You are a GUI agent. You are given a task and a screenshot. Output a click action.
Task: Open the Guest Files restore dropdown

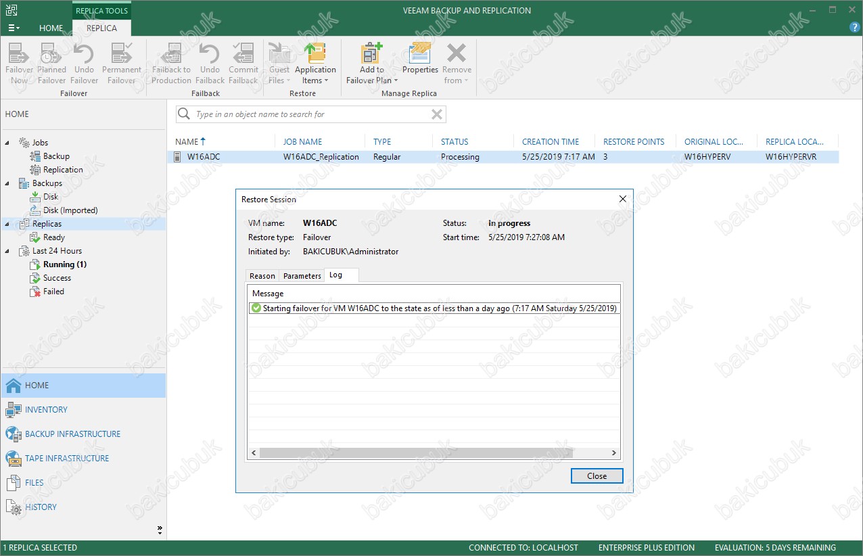tap(279, 64)
